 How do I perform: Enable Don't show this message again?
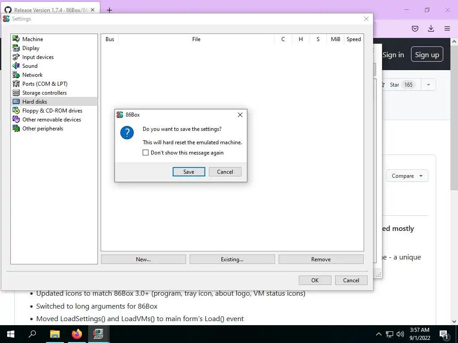click(x=145, y=153)
